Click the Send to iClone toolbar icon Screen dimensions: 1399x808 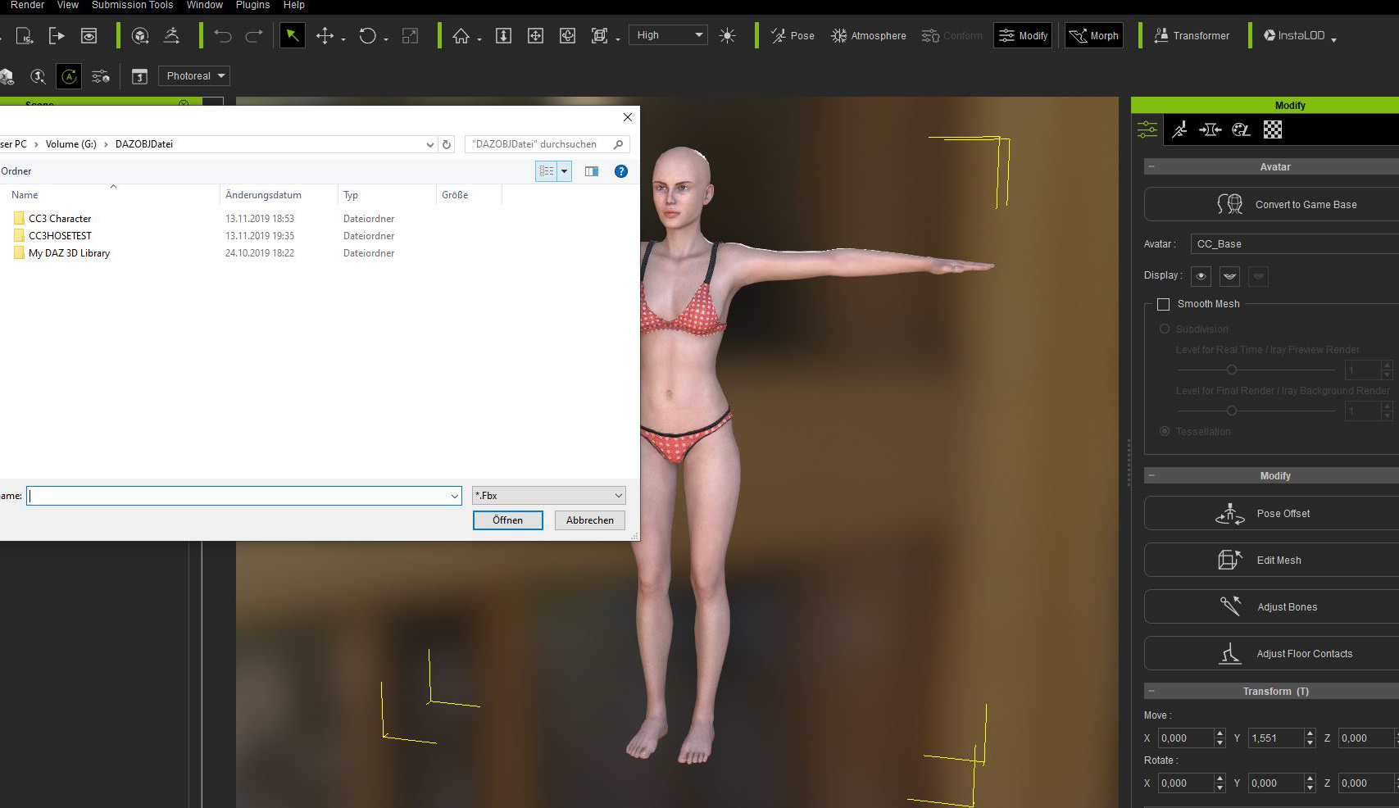tap(24, 36)
